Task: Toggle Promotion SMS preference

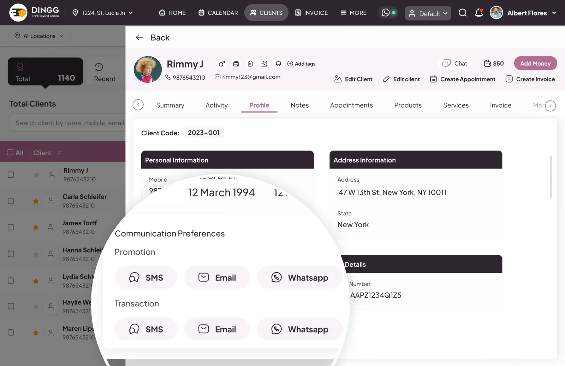Action: point(145,277)
